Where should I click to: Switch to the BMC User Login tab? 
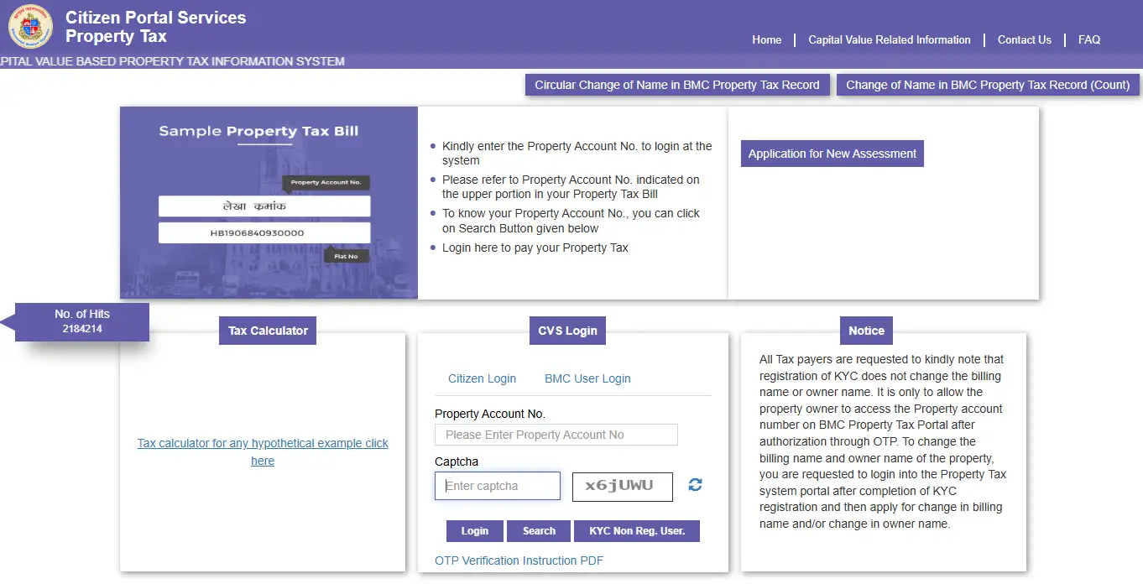pyautogui.click(x=587, y=378)
